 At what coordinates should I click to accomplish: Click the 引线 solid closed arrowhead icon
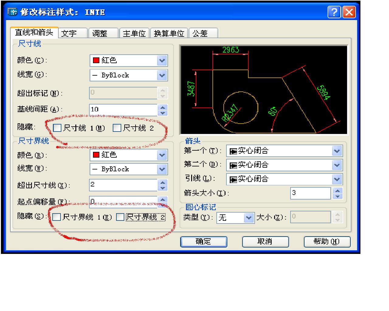click(x=233, y=180)
